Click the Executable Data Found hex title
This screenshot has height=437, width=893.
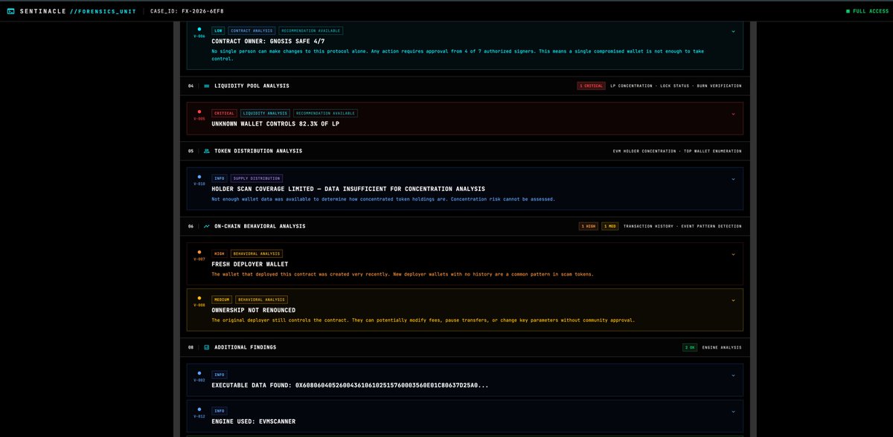click(x=351, y=386)
